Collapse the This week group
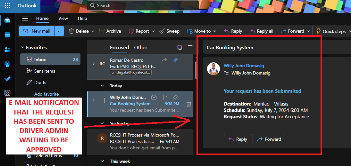Image resolution: width=351 pixels, height=166 pixels. (102, 161)
